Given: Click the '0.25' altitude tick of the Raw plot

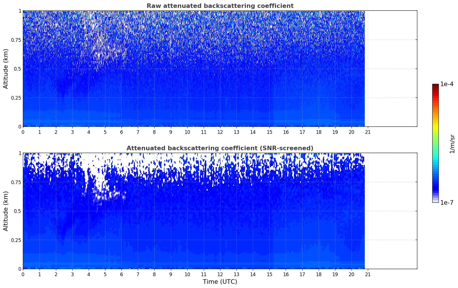Looking at the screenshot, I should [16, 98].
